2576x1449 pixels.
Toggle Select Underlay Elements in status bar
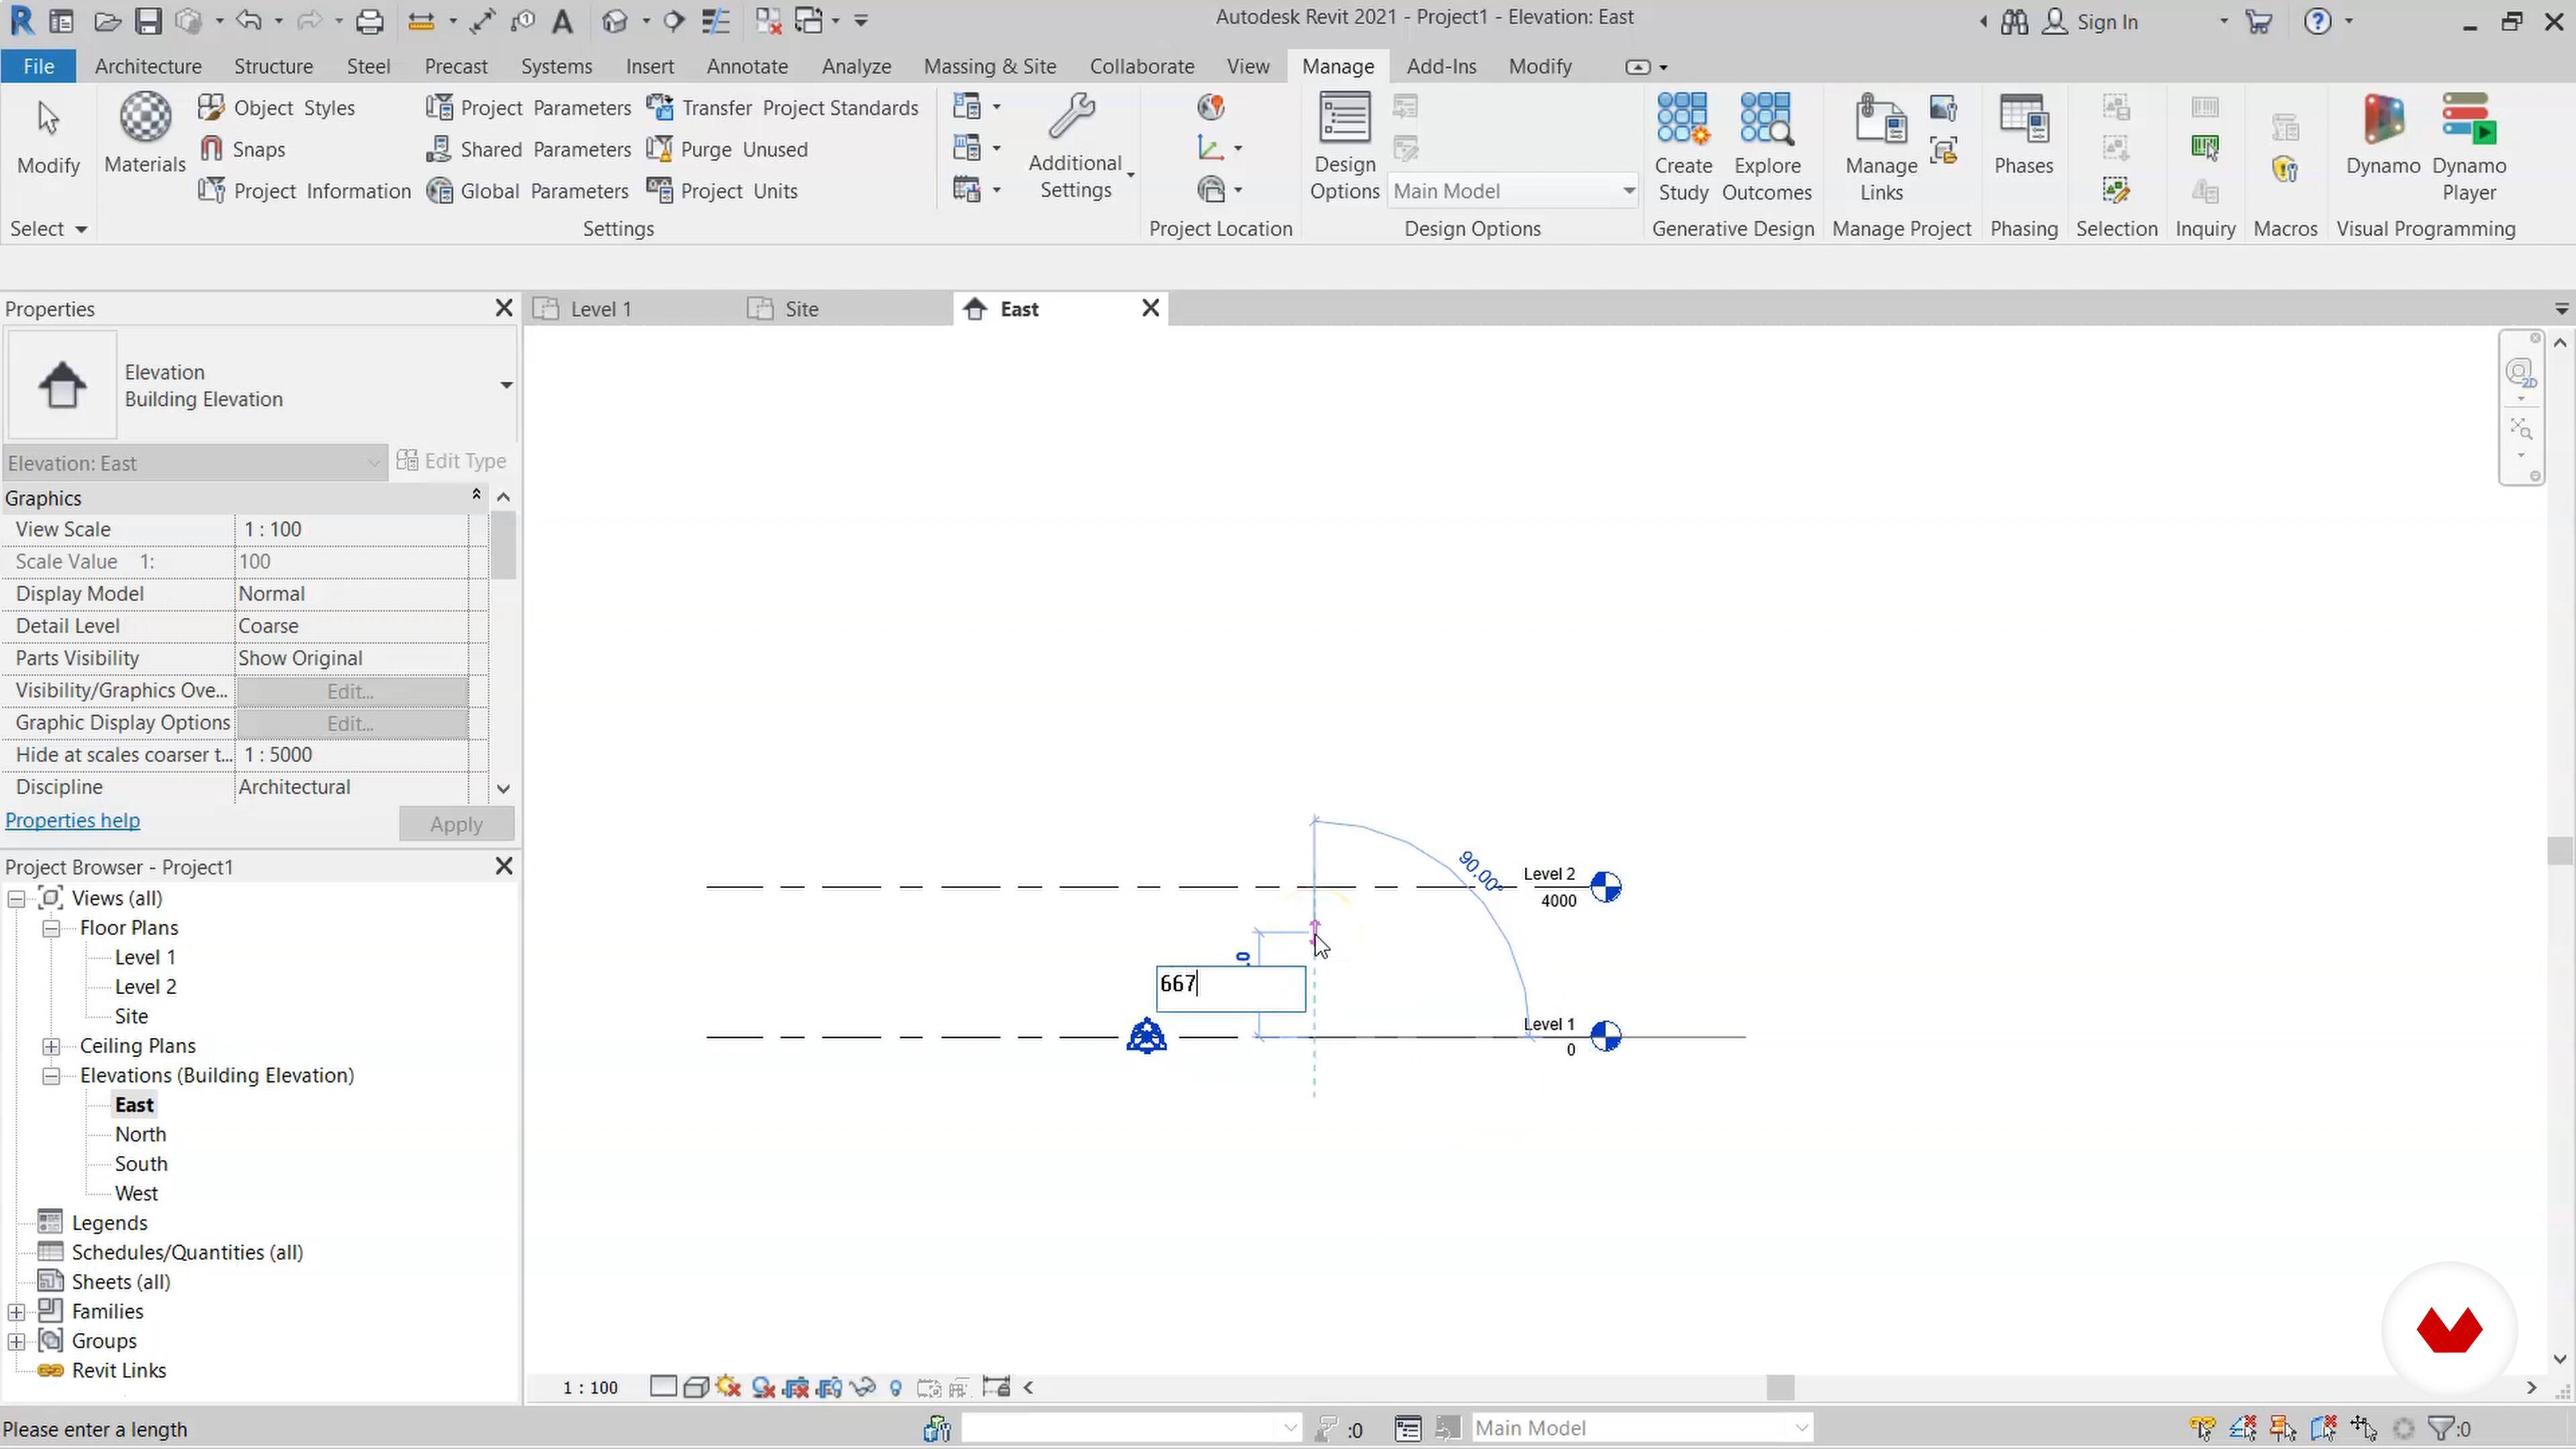click(2243, 1429)
